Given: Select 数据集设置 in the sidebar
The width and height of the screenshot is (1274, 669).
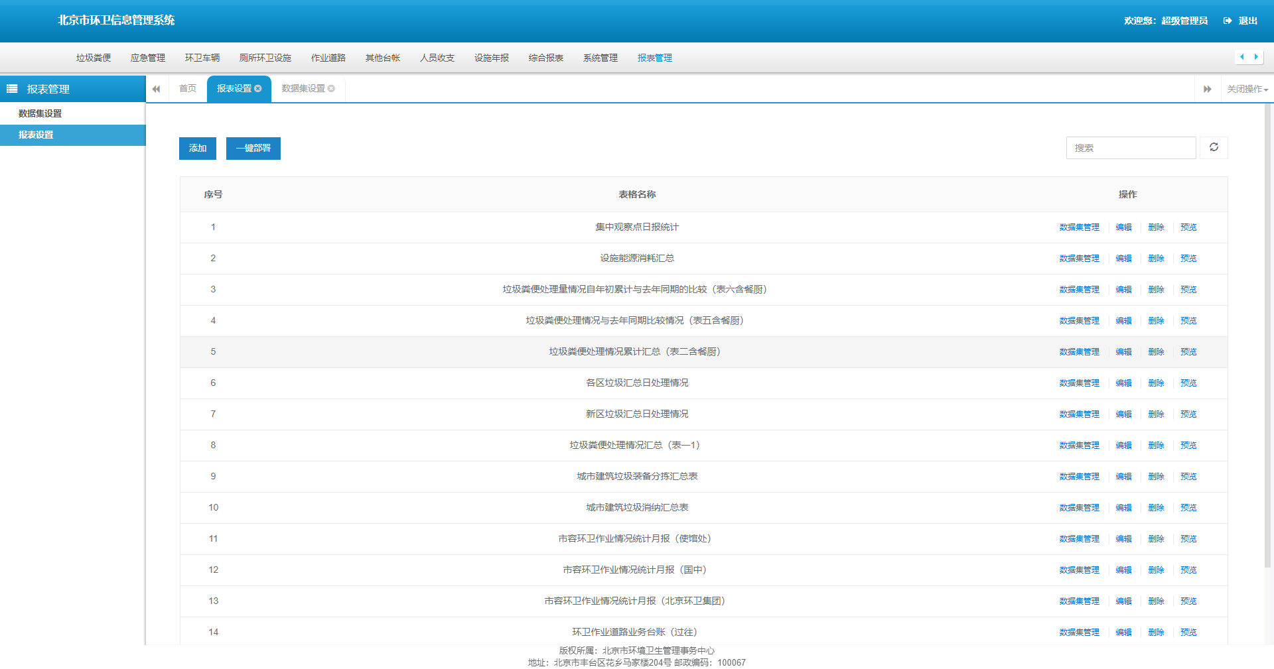Looking at the screenshot, I should coord(73,113).
